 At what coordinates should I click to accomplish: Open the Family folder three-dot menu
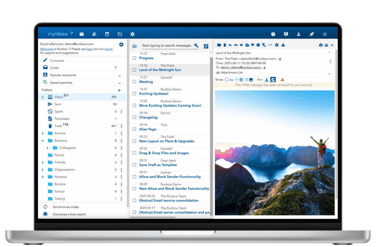click(x=121, y=155)
